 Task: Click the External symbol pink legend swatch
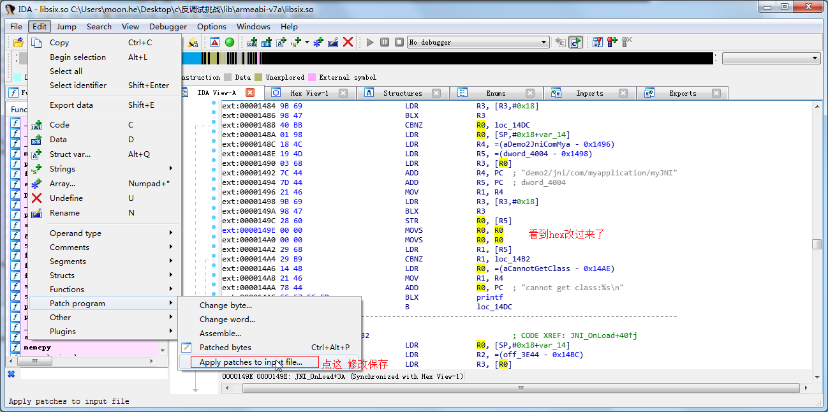click(312, 77)
